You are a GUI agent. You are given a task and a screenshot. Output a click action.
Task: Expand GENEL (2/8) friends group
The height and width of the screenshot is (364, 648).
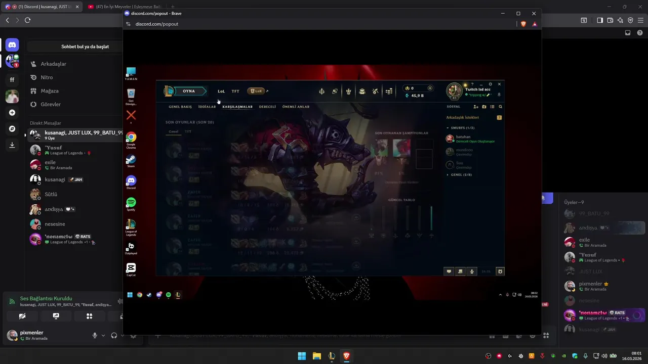(x=460, y=174)
